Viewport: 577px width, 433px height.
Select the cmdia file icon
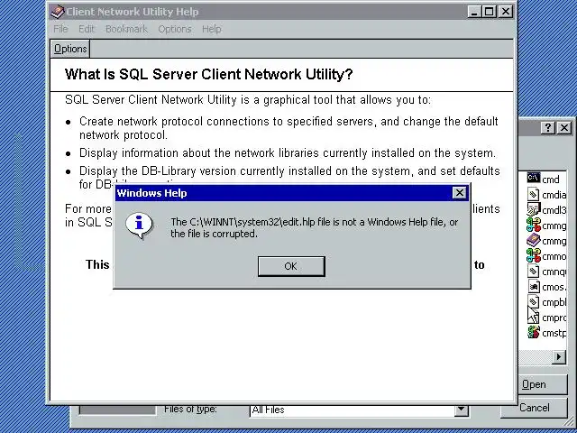533,194
